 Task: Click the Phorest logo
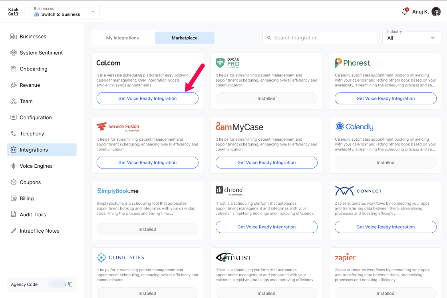coord(352,63)
